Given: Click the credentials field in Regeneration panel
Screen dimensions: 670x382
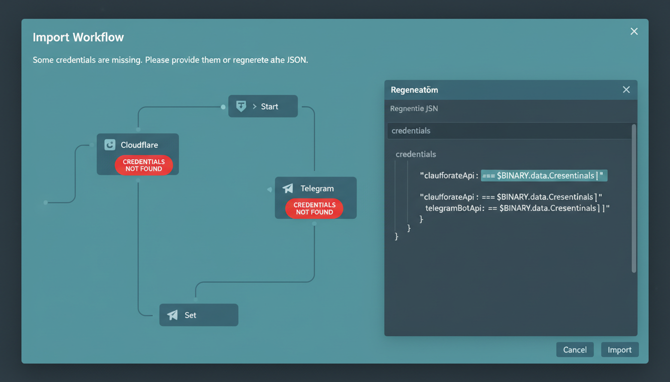Looking at the screenshot, I should click(x=509, y=131).
